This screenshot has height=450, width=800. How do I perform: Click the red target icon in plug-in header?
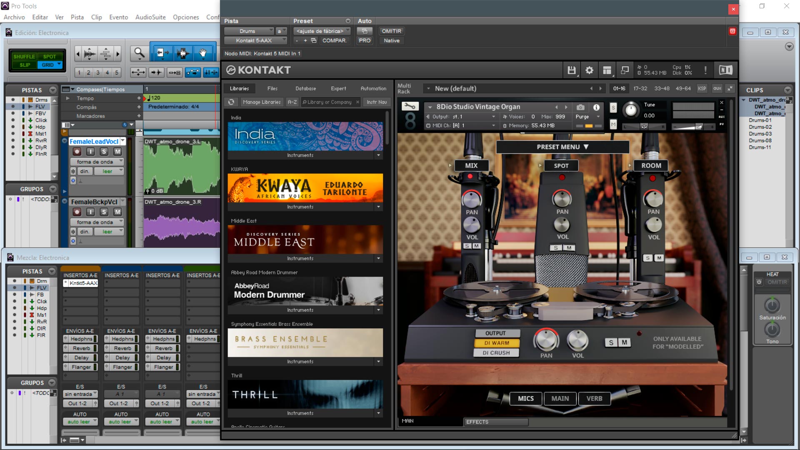pyautogui.click(x=732, y=31)
